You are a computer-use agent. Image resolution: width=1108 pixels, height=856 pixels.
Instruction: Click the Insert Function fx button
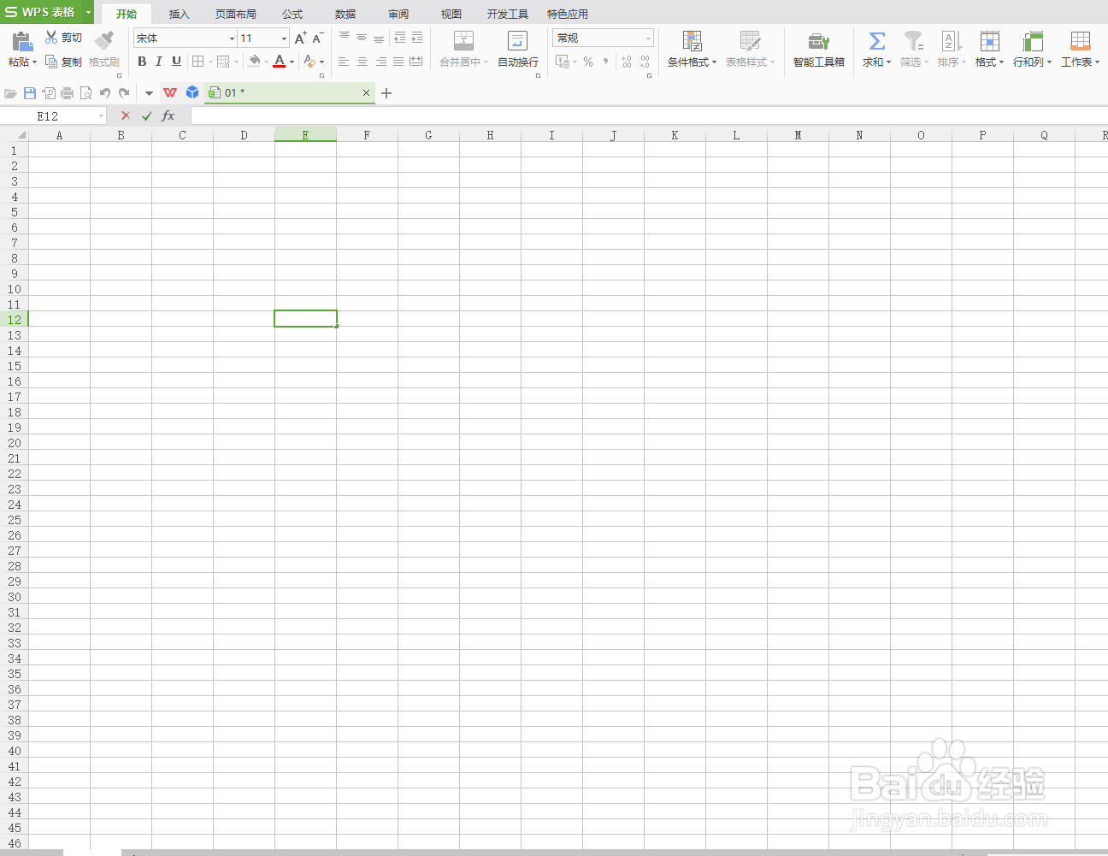coord(168,115)
